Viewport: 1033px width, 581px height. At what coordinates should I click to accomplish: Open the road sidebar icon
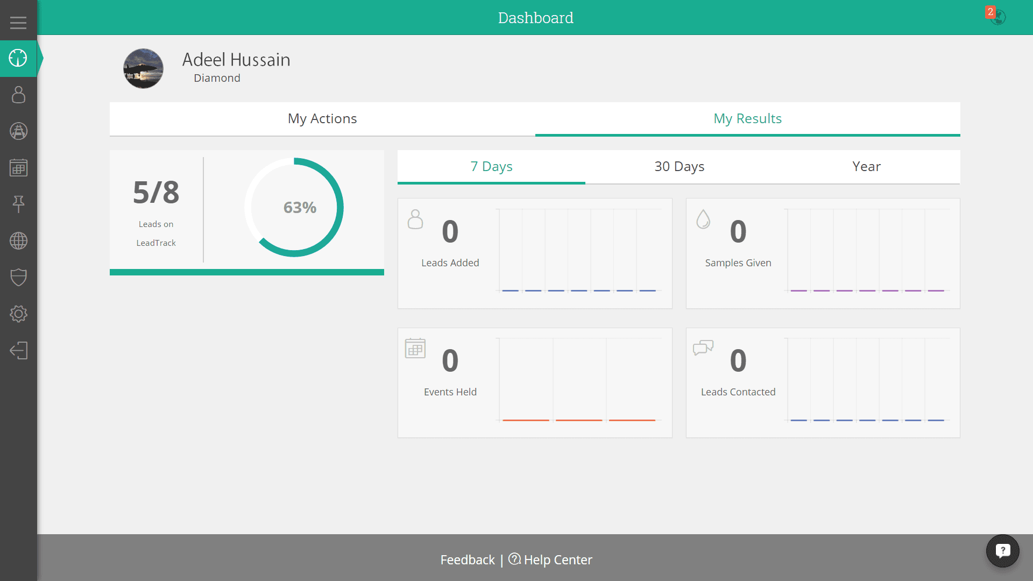click(18, 131)
